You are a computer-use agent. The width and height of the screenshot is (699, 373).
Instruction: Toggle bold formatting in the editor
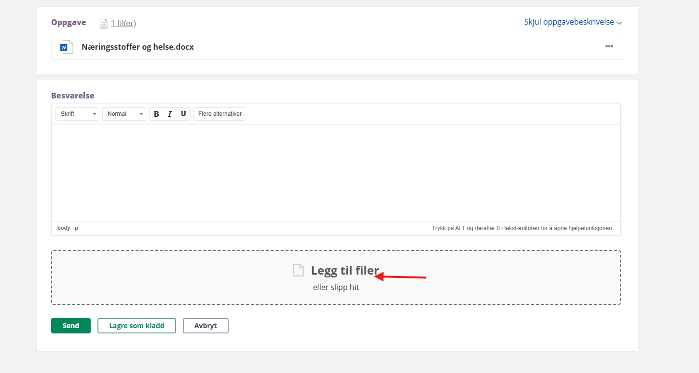(x=156, y=114)
